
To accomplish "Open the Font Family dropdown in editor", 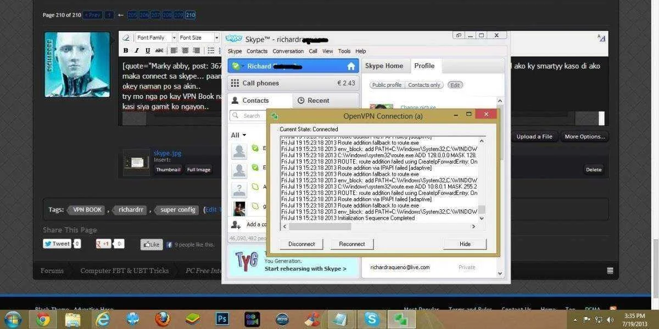I will point(156,38).
